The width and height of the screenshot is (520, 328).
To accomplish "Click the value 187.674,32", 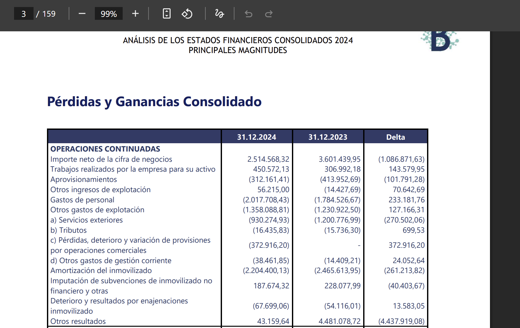I will [271, 286].
